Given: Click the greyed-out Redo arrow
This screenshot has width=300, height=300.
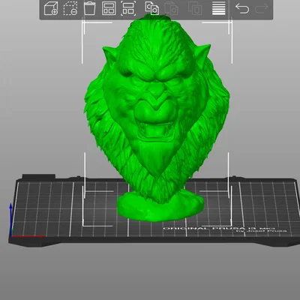Looking at the screenshot, I should pos(262,8).
